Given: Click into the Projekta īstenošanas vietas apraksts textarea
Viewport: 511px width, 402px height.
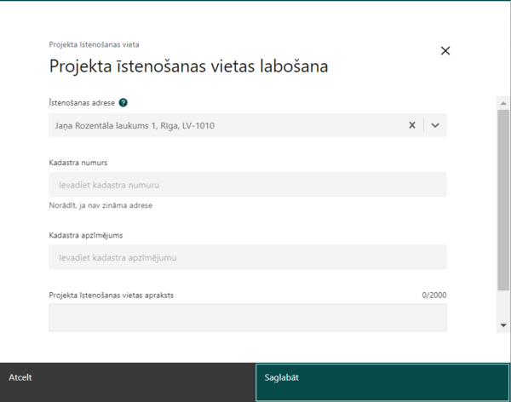Looking at the screenshot, I should tap(248, 318).
